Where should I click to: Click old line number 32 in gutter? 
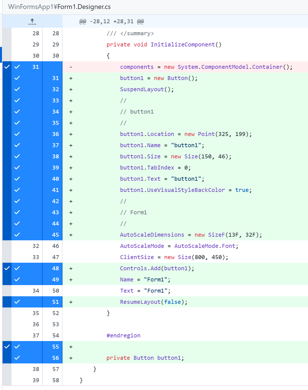[x=36, y=246]
